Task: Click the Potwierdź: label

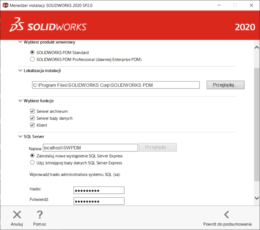Action: 39,199
